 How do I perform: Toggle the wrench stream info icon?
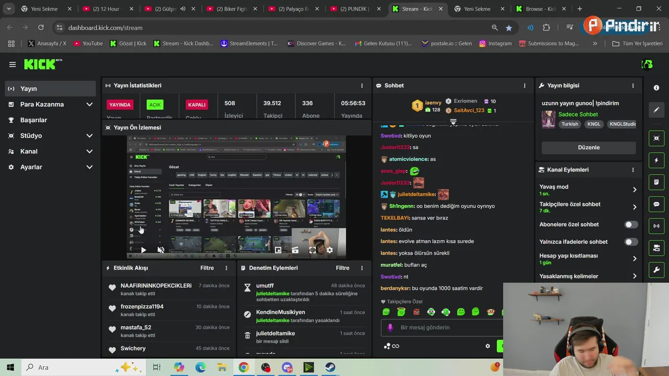(x=656, y=269)
